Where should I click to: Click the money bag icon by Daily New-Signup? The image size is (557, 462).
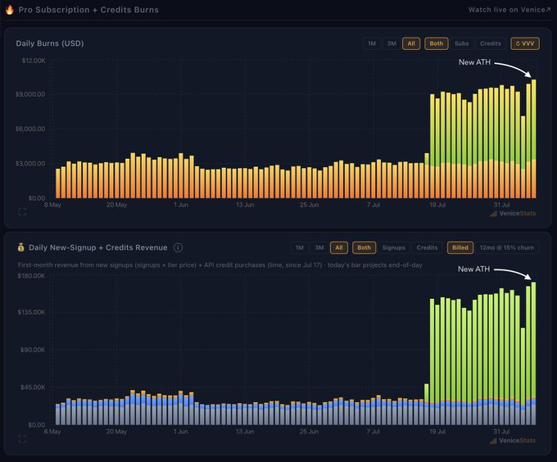21,247
